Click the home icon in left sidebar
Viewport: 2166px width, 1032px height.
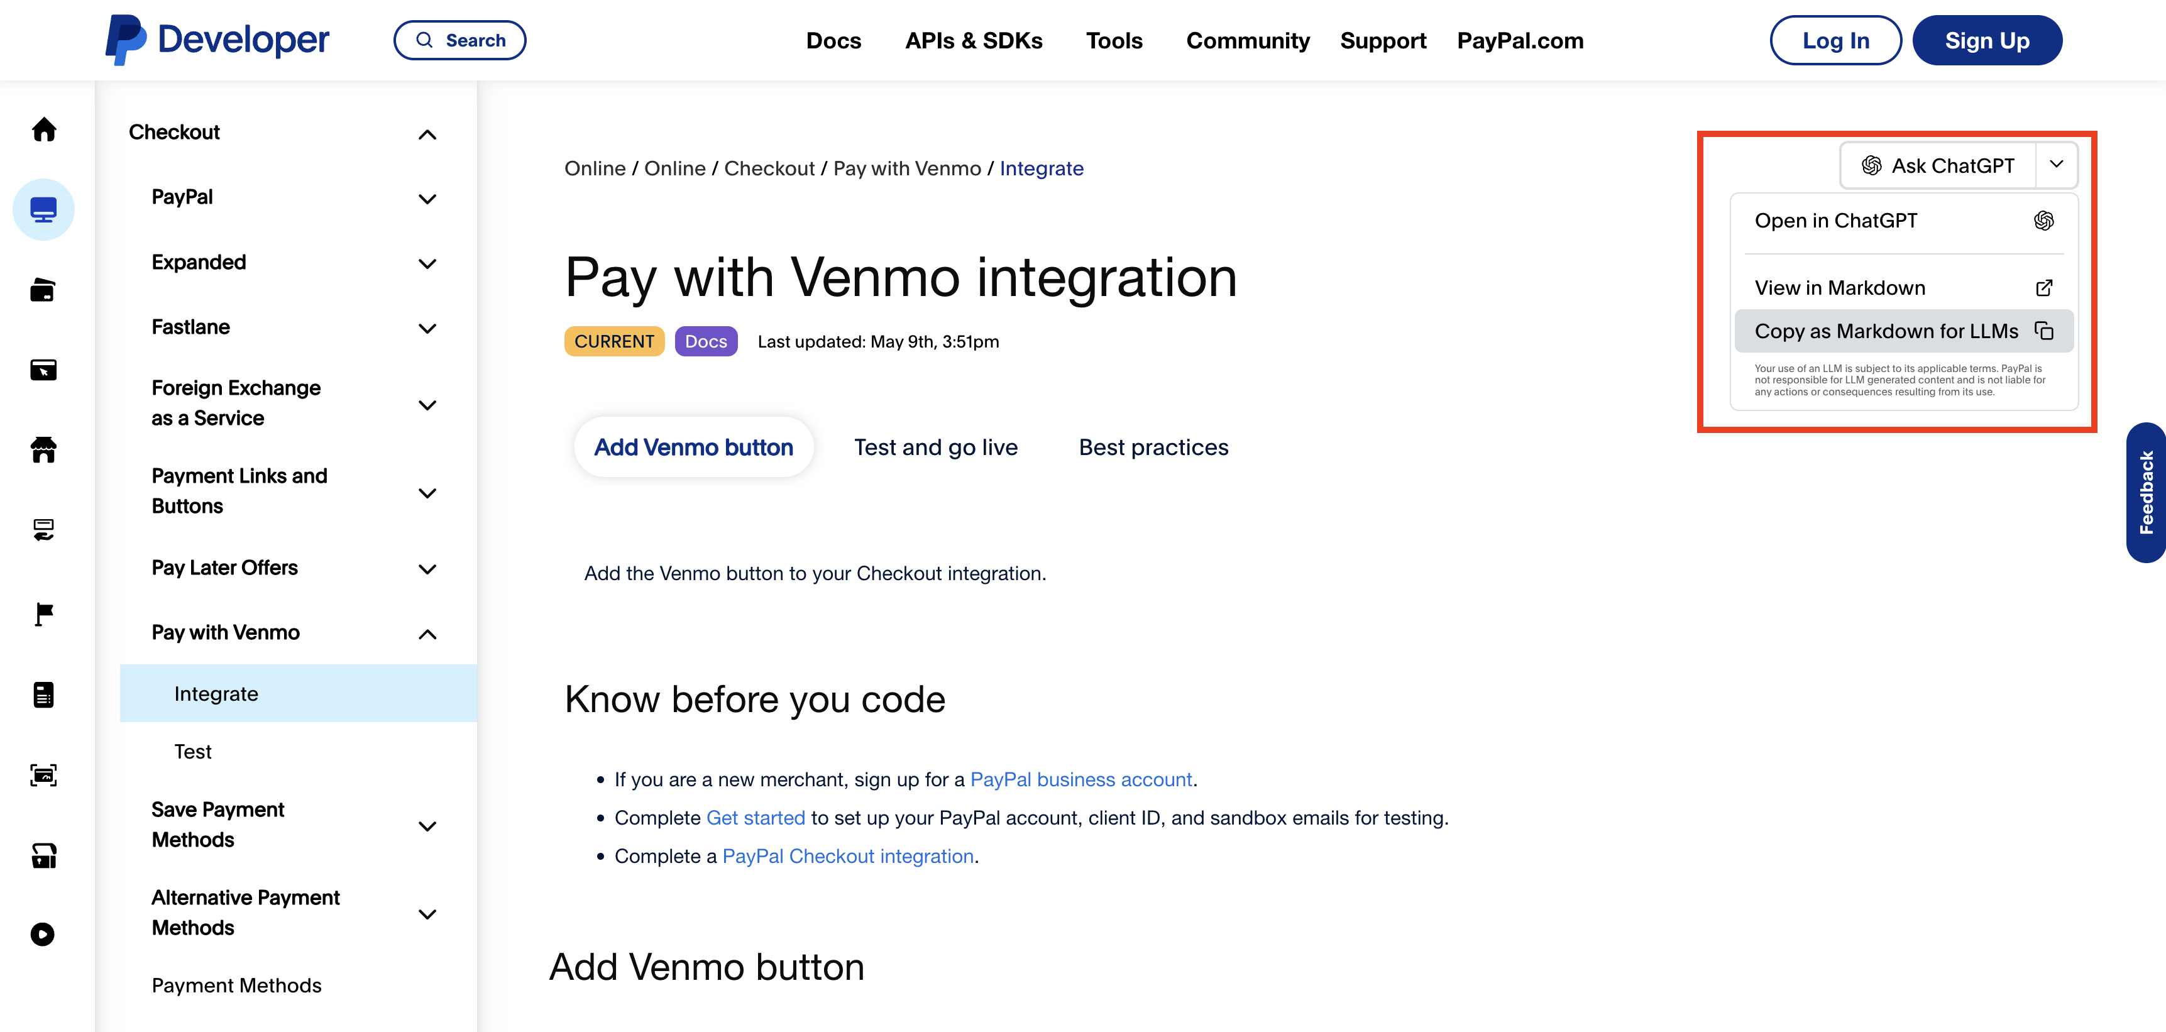pyautogui.click(x=44, y=129)
